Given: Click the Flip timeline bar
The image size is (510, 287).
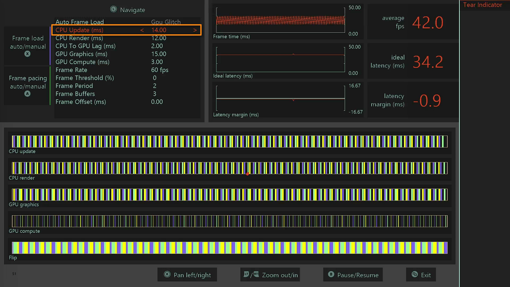Looking at the screenshot, I should point(229,248).
